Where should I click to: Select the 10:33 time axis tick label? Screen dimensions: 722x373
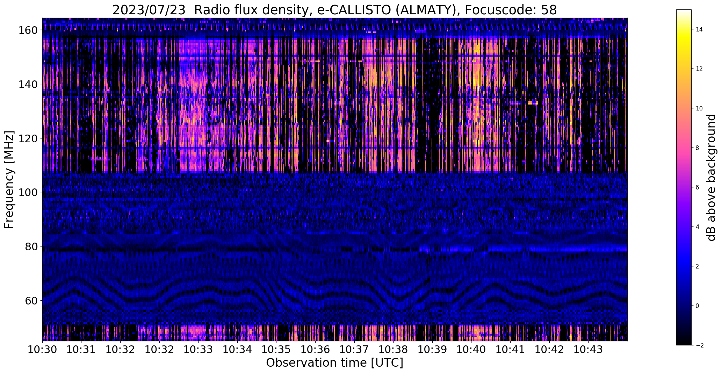click(x=198, y=349)
